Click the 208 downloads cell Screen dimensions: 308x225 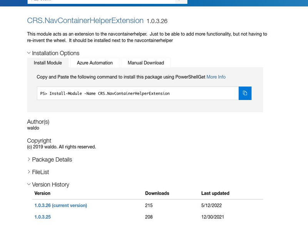tap(149, 217)
